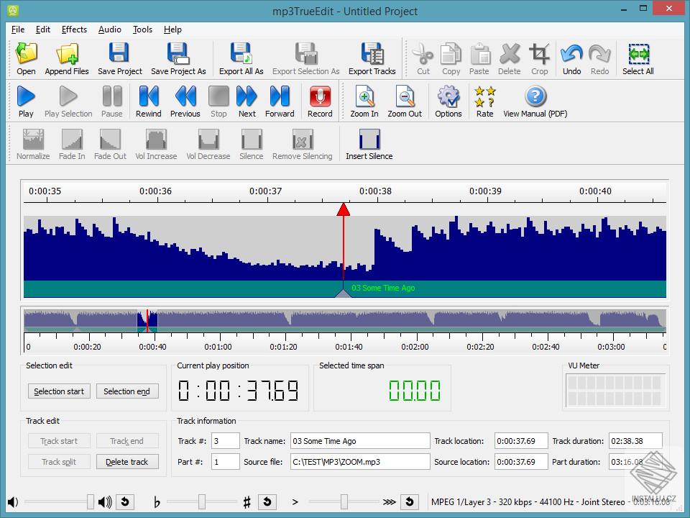Click the volume slider handle
Screen dimensions: 690x518
(91, 501)
